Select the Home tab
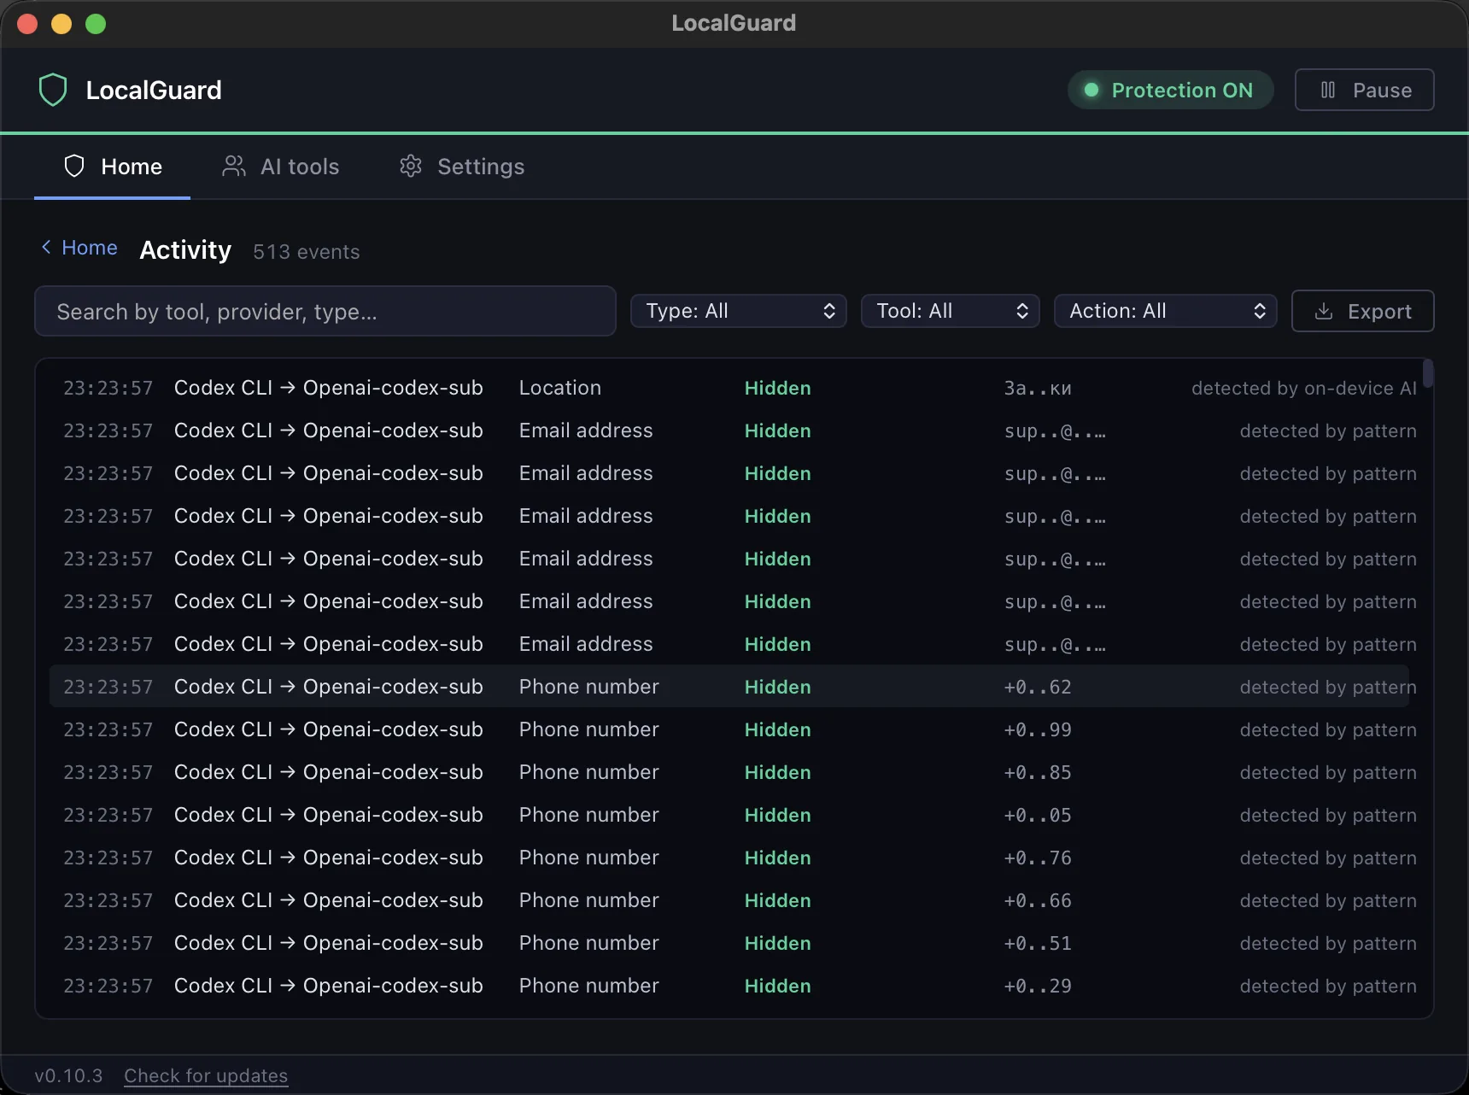 (112, 166)
